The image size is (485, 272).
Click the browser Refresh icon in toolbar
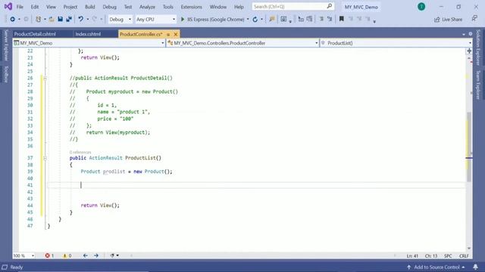255,19
